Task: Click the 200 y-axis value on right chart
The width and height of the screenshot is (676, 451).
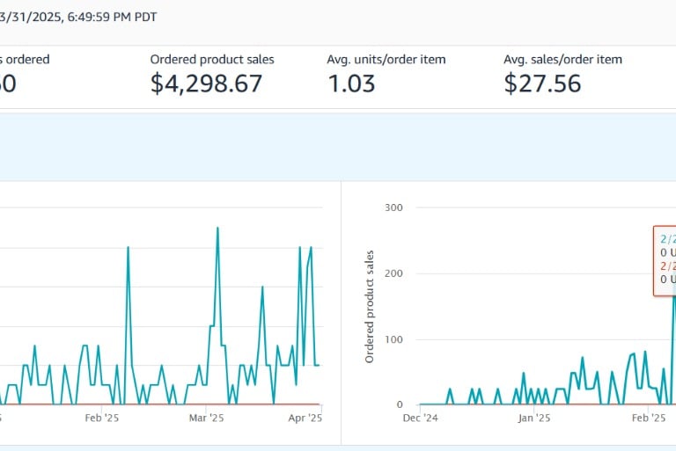Action: [x=394, y=273]
